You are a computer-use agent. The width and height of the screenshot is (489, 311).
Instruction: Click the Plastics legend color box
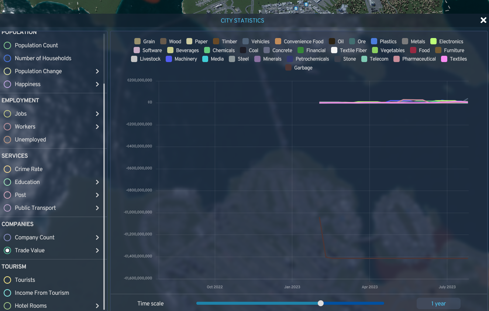374,41
